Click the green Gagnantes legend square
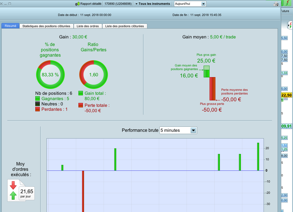 click(x=38, y=98)
